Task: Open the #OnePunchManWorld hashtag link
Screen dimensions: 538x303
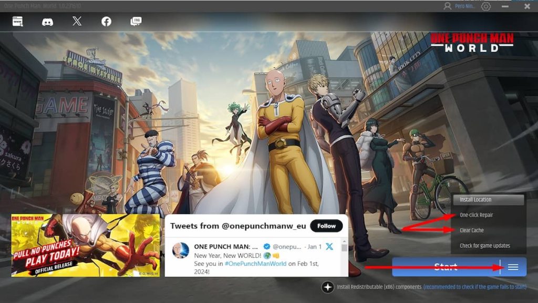Action: (255, 264)
